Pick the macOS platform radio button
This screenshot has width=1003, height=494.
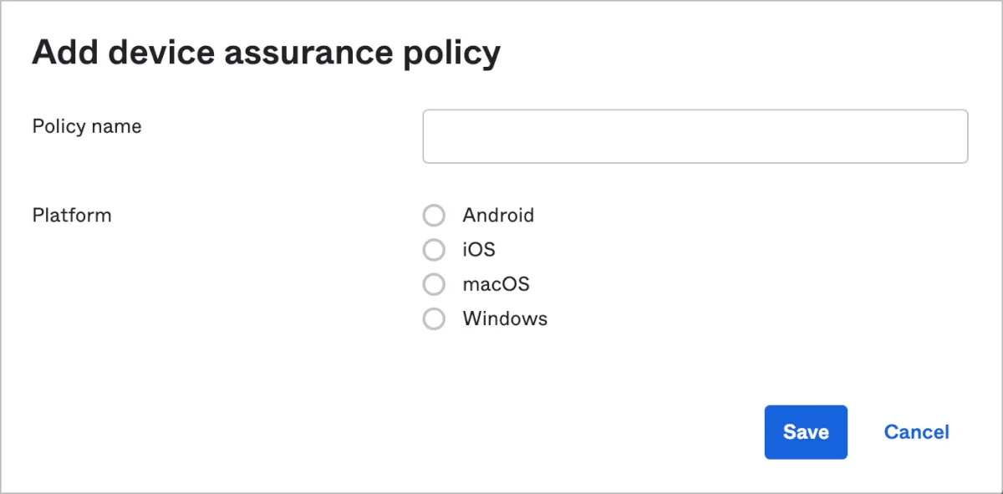click(434, 284)
